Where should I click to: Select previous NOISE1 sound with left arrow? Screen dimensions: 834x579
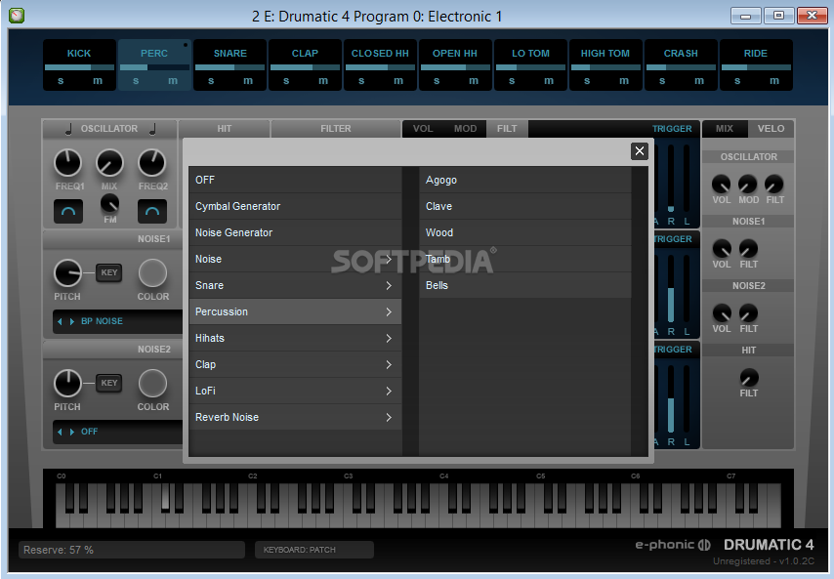(60, 321)
